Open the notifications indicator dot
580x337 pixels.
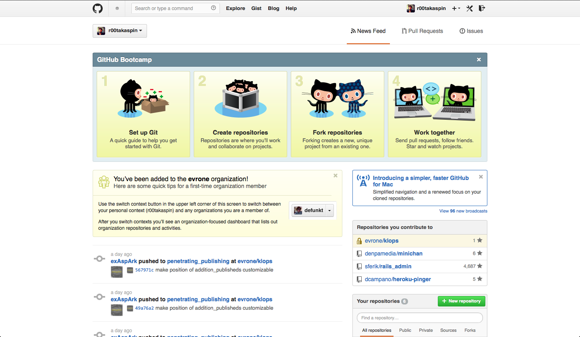coord(117,8)
